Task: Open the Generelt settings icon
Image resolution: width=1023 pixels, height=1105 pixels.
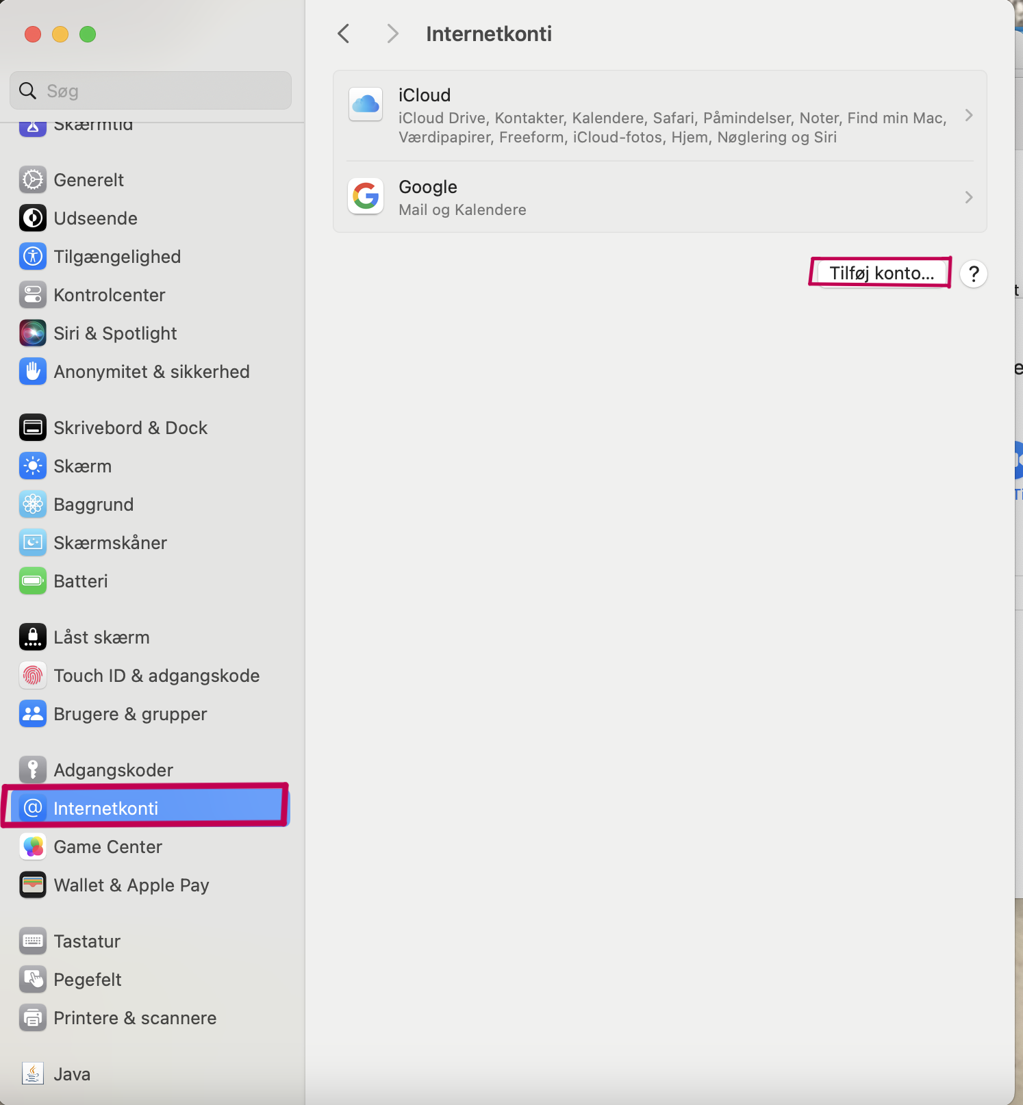Action: pyautogui.click(x=33, y=179)
